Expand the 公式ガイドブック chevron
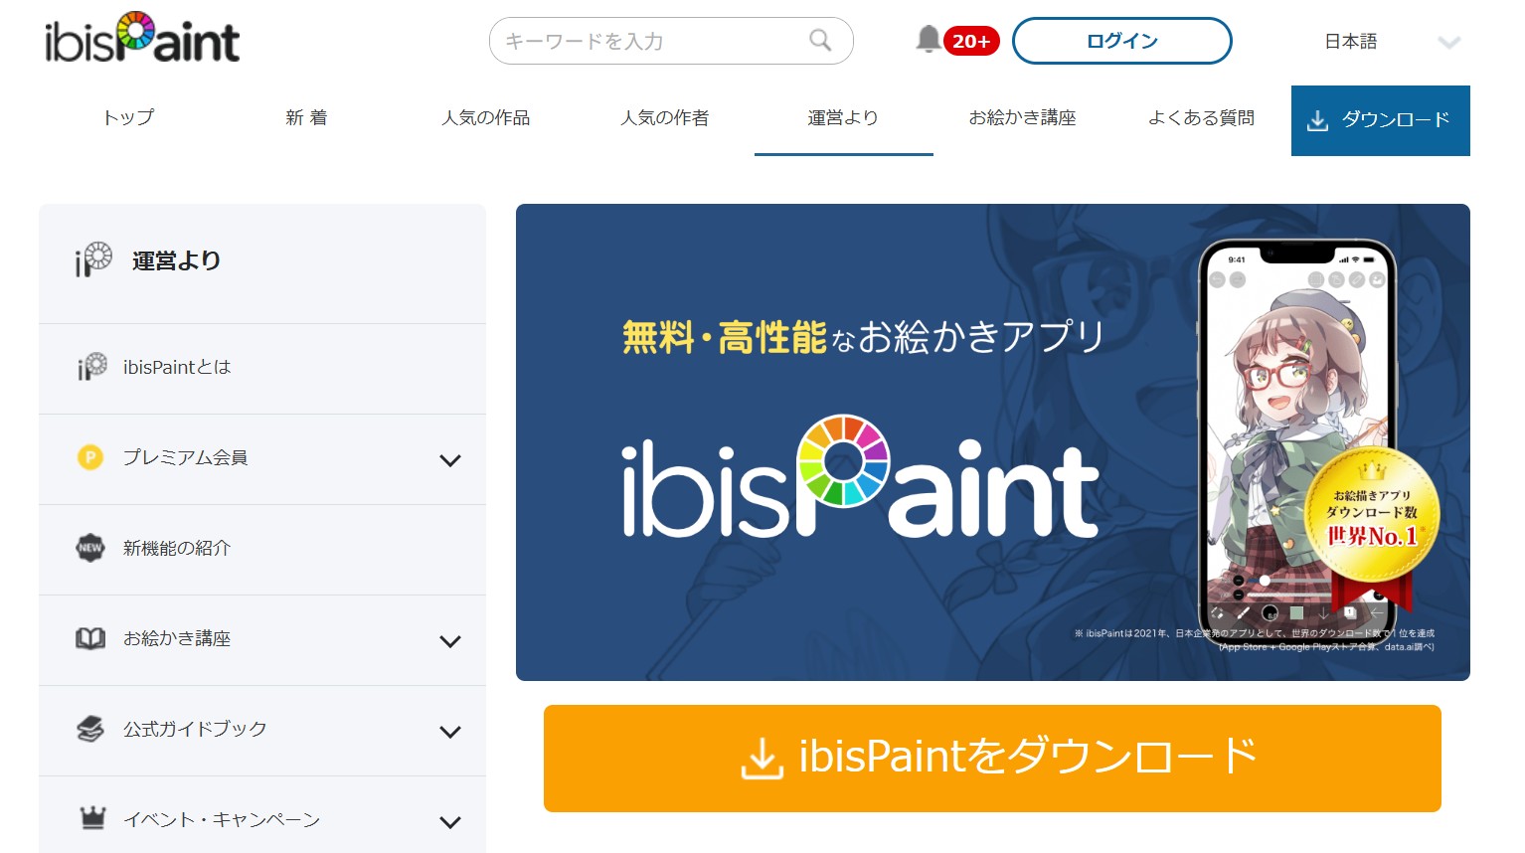 450,732
